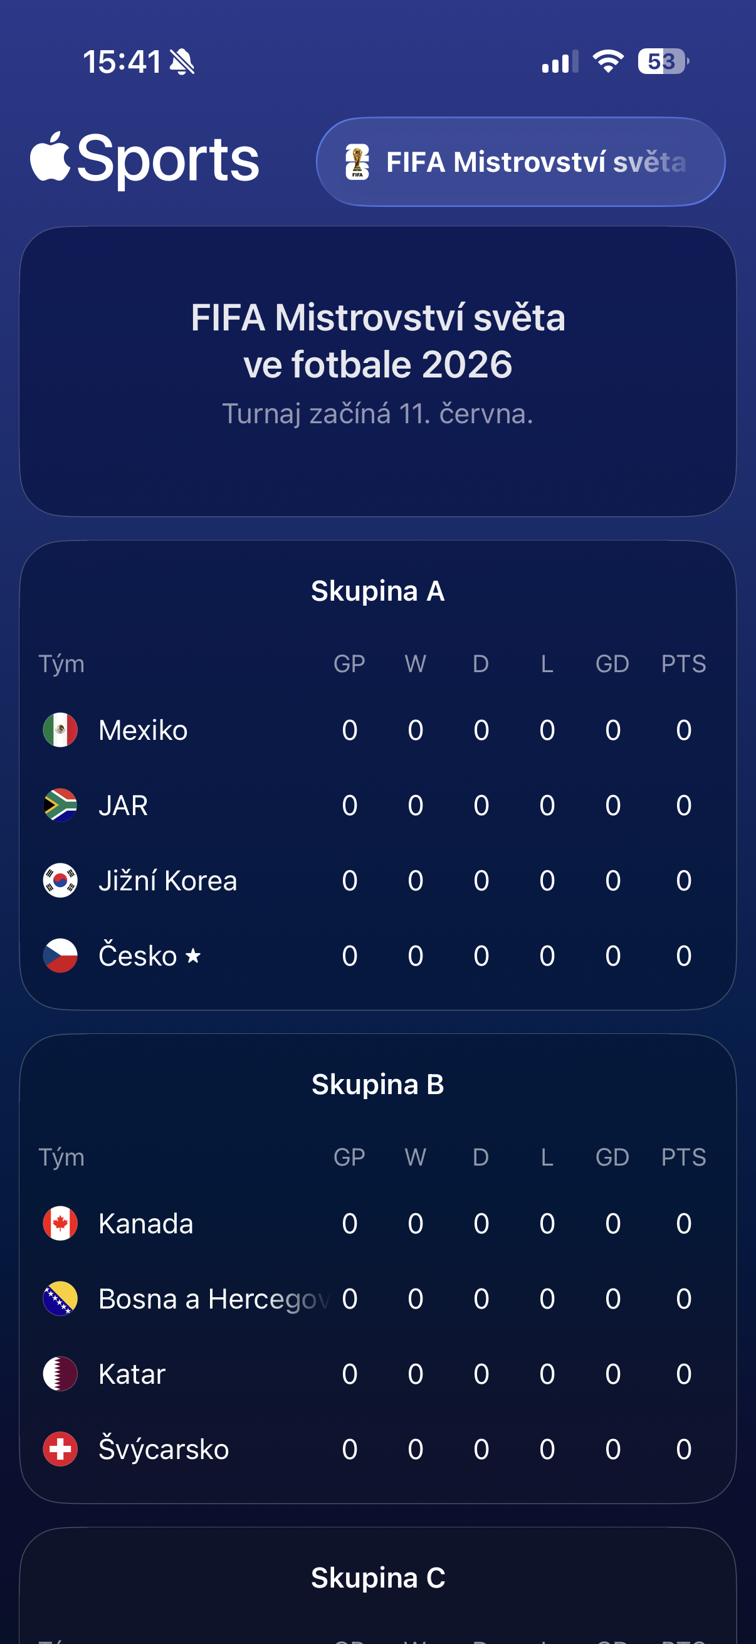Select the Skupina B heading
Viewport: 756px width, 1644px height.
tap(377, 1084)
